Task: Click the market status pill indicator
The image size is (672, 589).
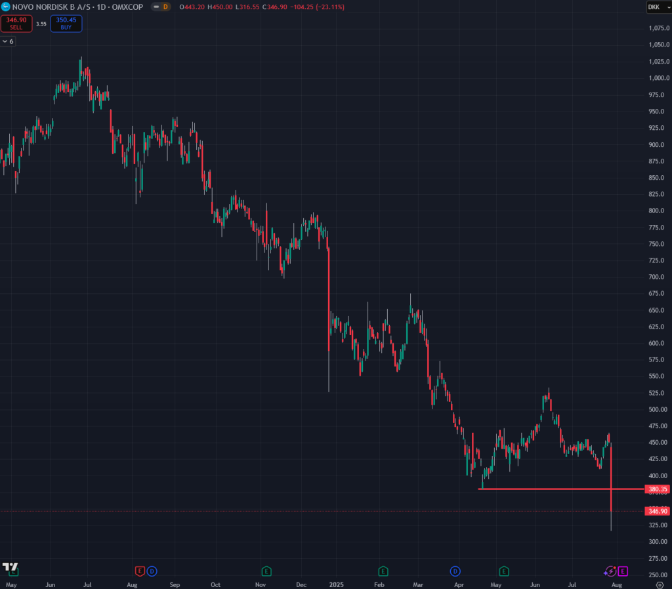Action: pyautogui.click(x=156, y=7)
